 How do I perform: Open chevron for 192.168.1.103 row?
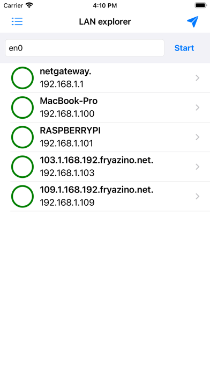click(197, 167)
